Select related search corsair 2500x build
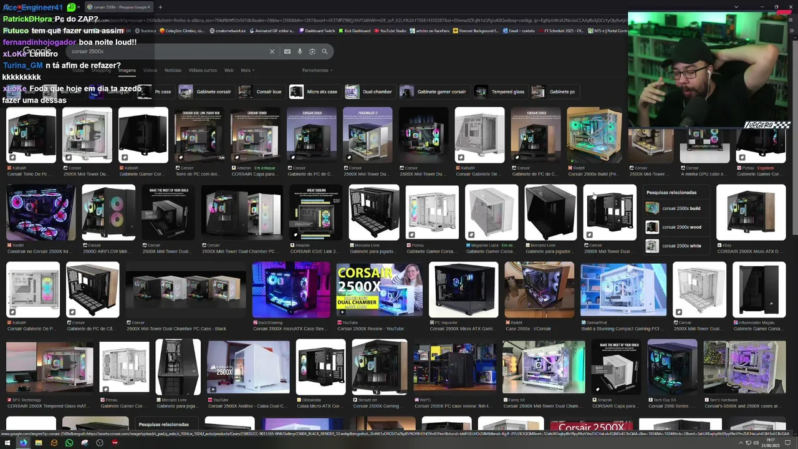The image size is (798, 449). pos(675,208)
